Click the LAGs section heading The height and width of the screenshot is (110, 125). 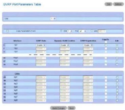point(17,74)
